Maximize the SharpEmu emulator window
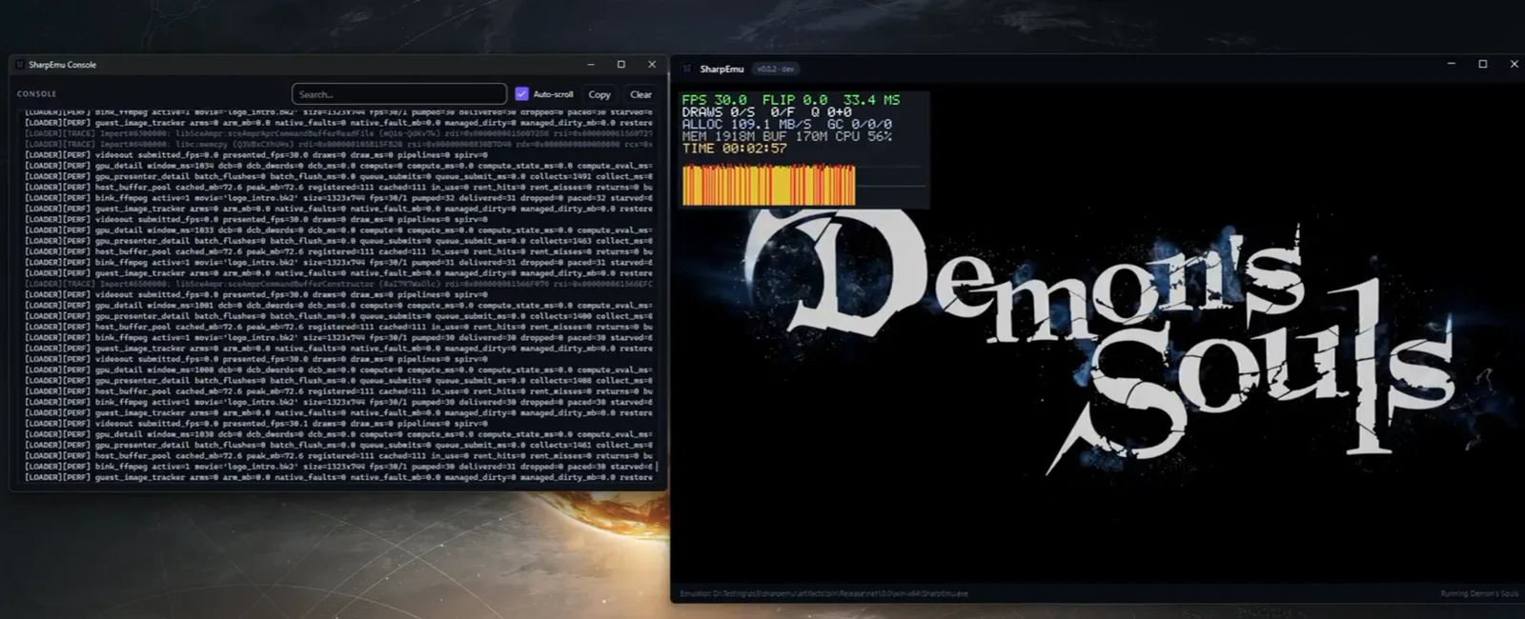 coord(1483,64)
